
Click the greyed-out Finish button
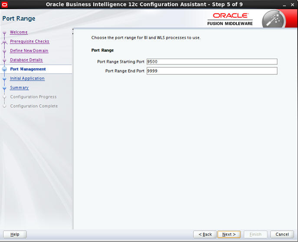coord(255,234)
